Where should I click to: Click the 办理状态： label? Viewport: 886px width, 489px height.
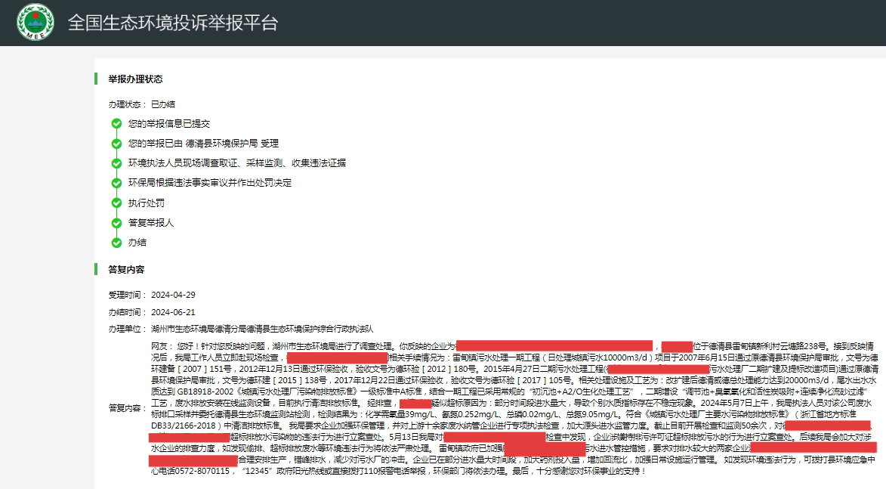128,104
